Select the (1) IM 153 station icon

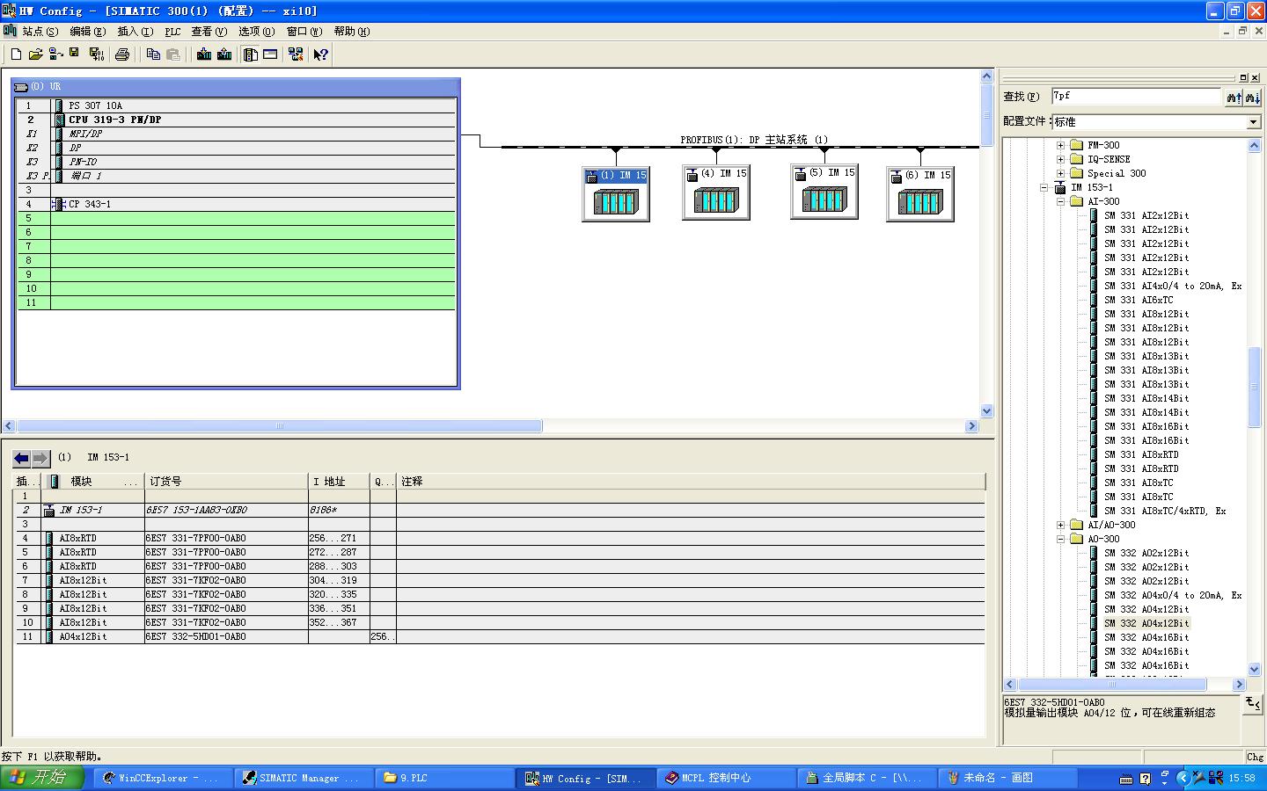click(616, 193)
